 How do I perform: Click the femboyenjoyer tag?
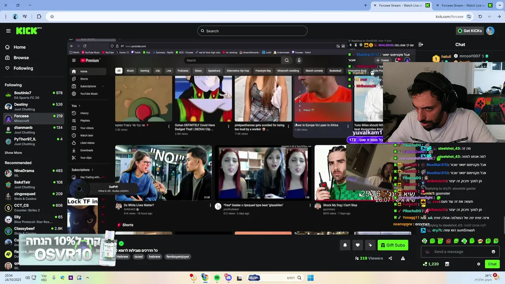(x=178, y=256)
